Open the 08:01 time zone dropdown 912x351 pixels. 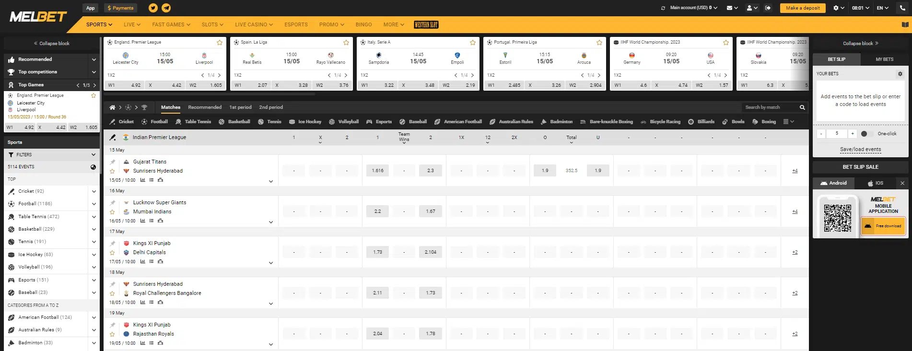tap(861, 8)
